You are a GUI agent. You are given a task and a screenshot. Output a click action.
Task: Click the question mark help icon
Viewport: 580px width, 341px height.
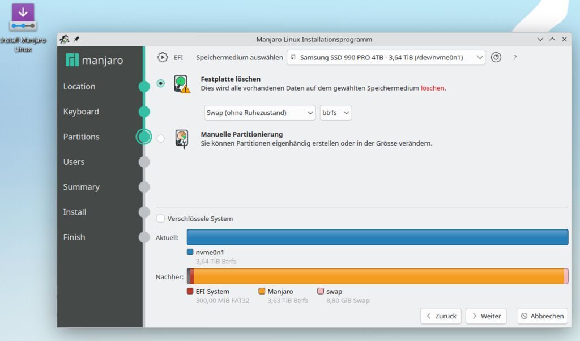coord(515,58)
